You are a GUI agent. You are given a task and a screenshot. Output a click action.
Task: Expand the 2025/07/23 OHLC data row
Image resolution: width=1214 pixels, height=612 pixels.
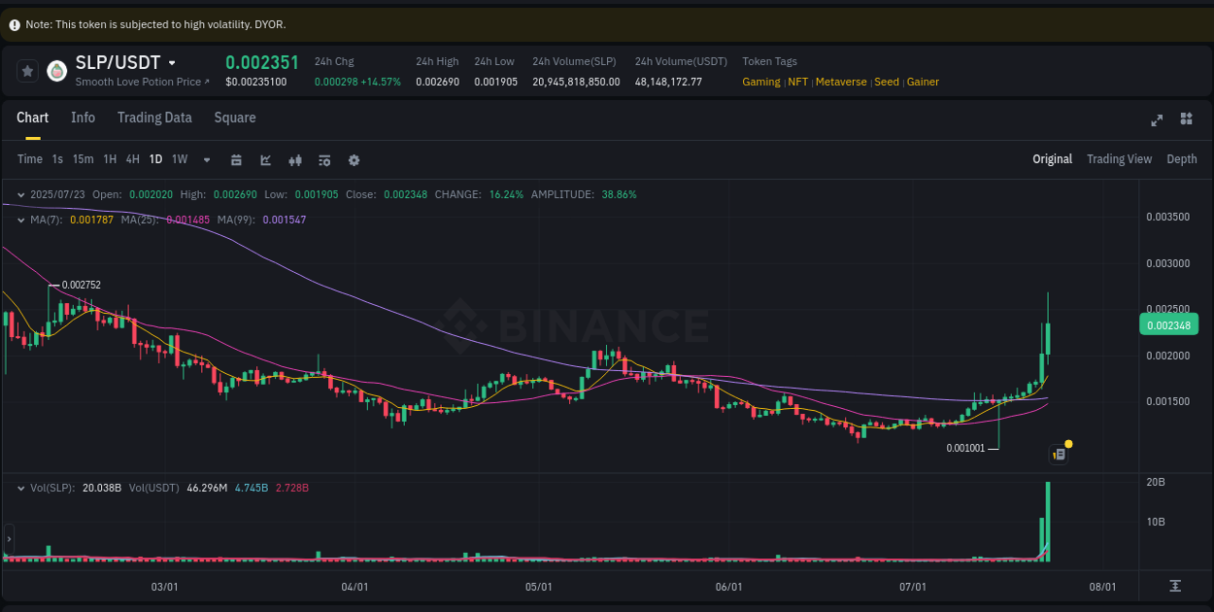19,194
